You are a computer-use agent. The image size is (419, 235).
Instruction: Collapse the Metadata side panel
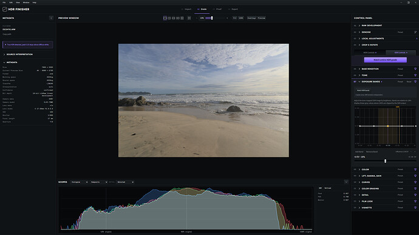pos(51,18)
